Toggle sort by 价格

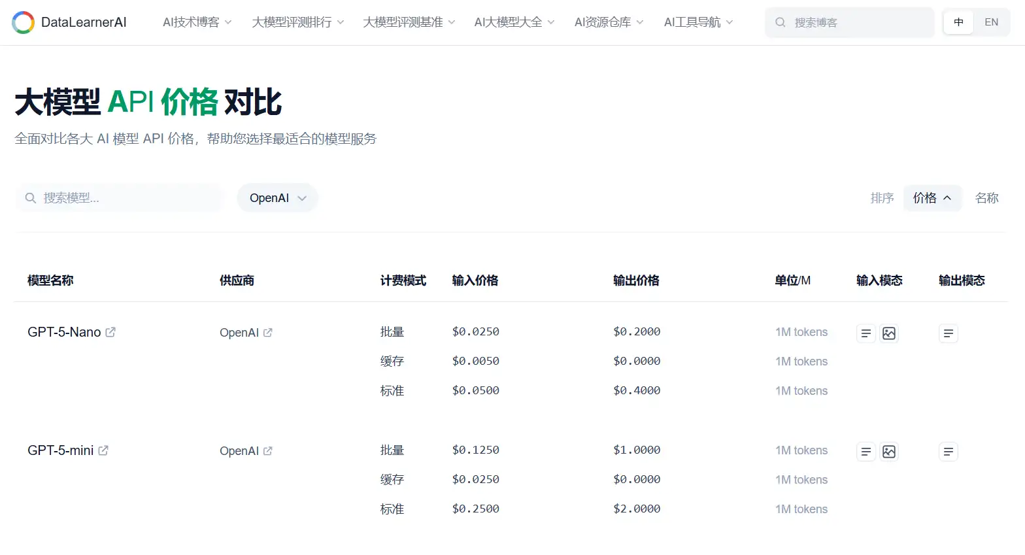click(932, 198)
